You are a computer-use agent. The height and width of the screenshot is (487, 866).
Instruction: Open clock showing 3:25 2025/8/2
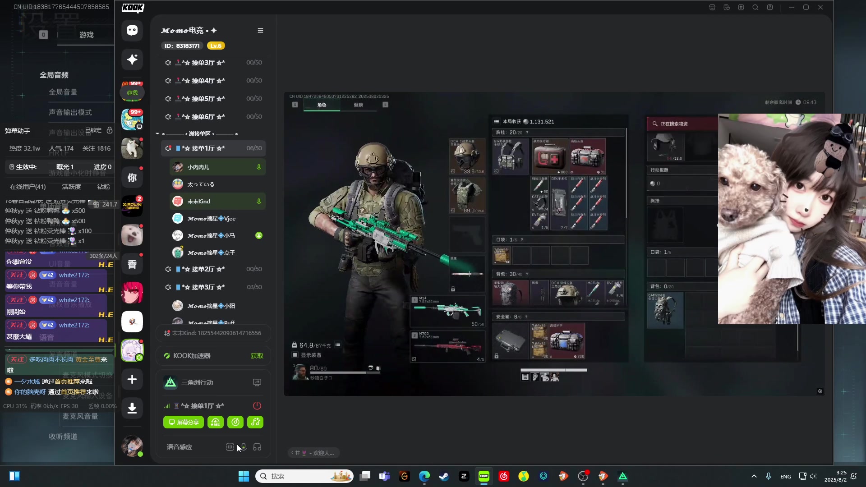[835, 476]
